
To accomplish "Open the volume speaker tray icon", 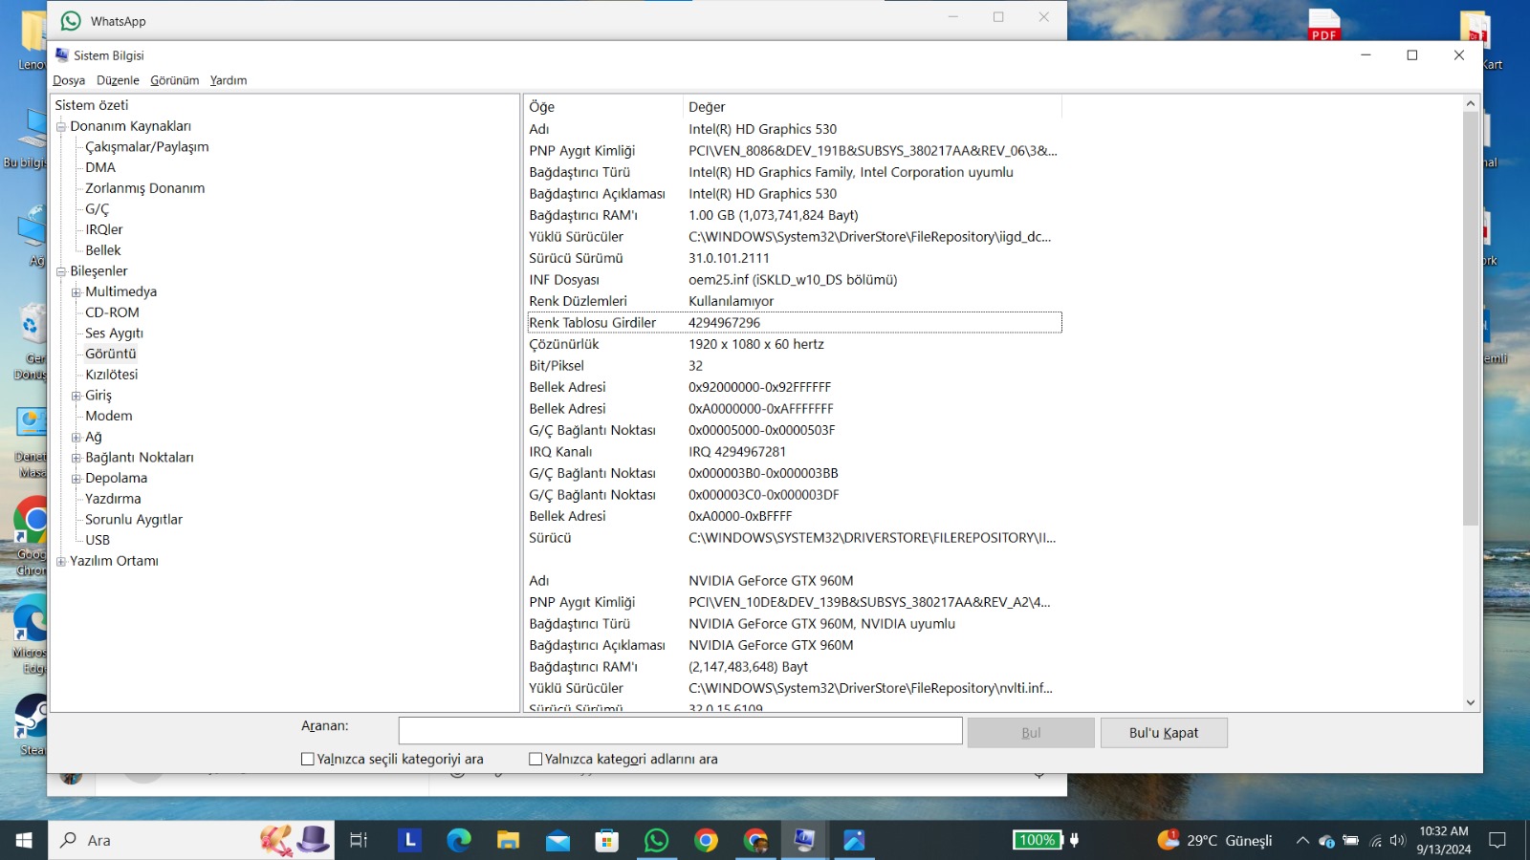I will pyautogui.click(x=1397, y=841).
